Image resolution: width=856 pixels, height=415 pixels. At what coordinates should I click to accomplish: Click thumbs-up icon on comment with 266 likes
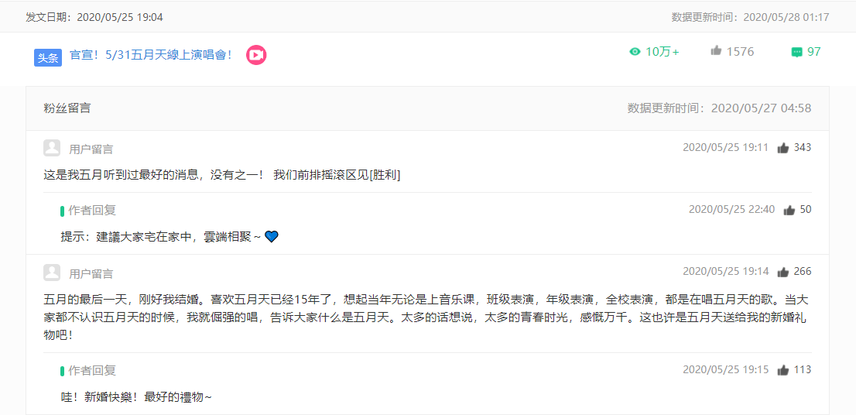(x=783, y=272)
